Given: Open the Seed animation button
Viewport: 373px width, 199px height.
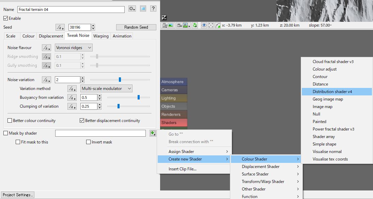Looking at the screenshot, I should tap(60, 27).
